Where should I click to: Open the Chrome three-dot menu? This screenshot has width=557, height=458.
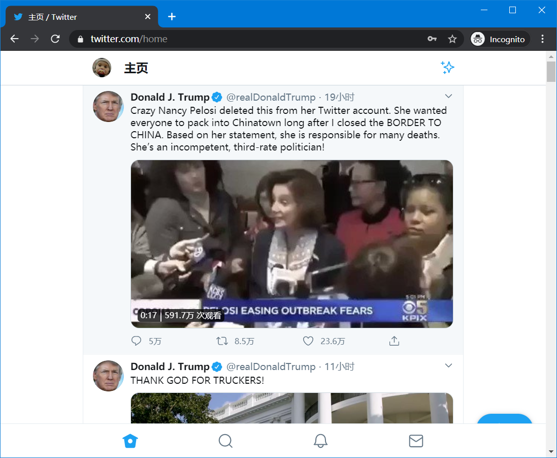tap(542, 39)
